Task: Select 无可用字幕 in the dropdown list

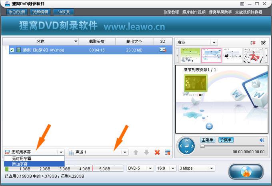Action: [34, 158]
